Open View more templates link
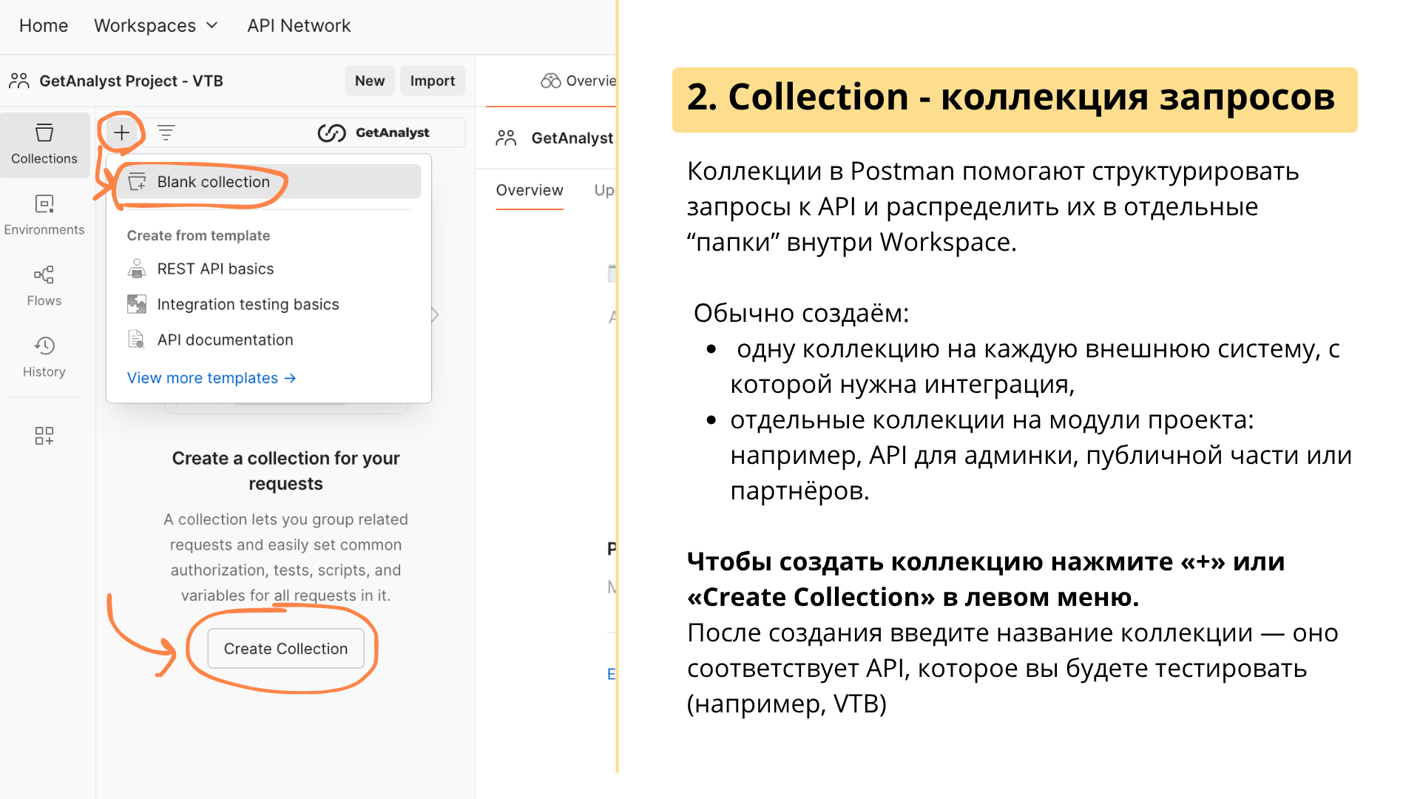Image resolution: width=1420 pixels, height=799 pixels. pos(212,378)
